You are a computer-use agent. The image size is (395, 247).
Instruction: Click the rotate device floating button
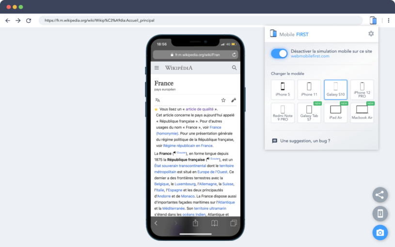380,214
